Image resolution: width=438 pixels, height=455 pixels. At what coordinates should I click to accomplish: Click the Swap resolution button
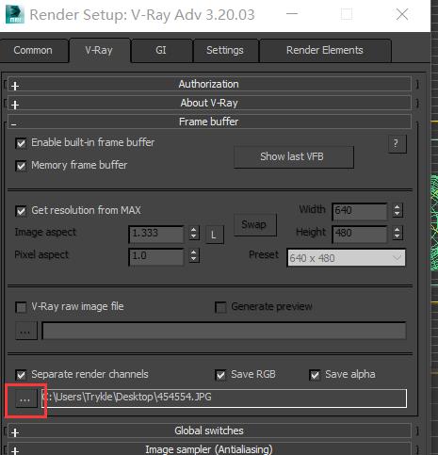tap(255, 224)
